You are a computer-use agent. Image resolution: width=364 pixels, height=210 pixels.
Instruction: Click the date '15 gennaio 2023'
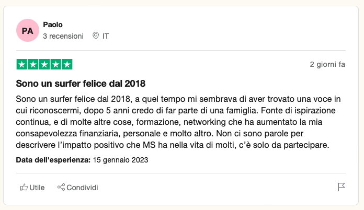[120, 160]
